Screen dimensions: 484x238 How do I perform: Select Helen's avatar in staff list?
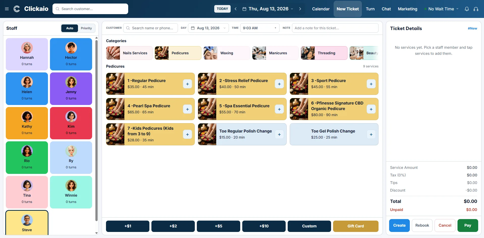(27, 82)
